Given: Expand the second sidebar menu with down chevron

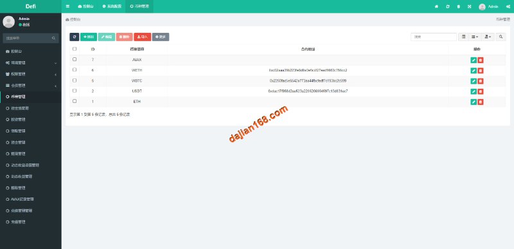Looking at the screenshot, I should 30,62.
